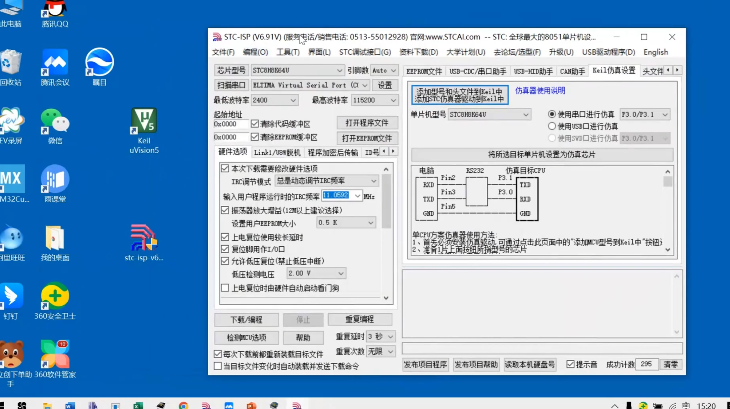
Task: Open the 芯片型号 STC8H8K64U dropdown
Action: (297, 70)
